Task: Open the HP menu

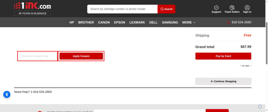Action: coord(72,22)
